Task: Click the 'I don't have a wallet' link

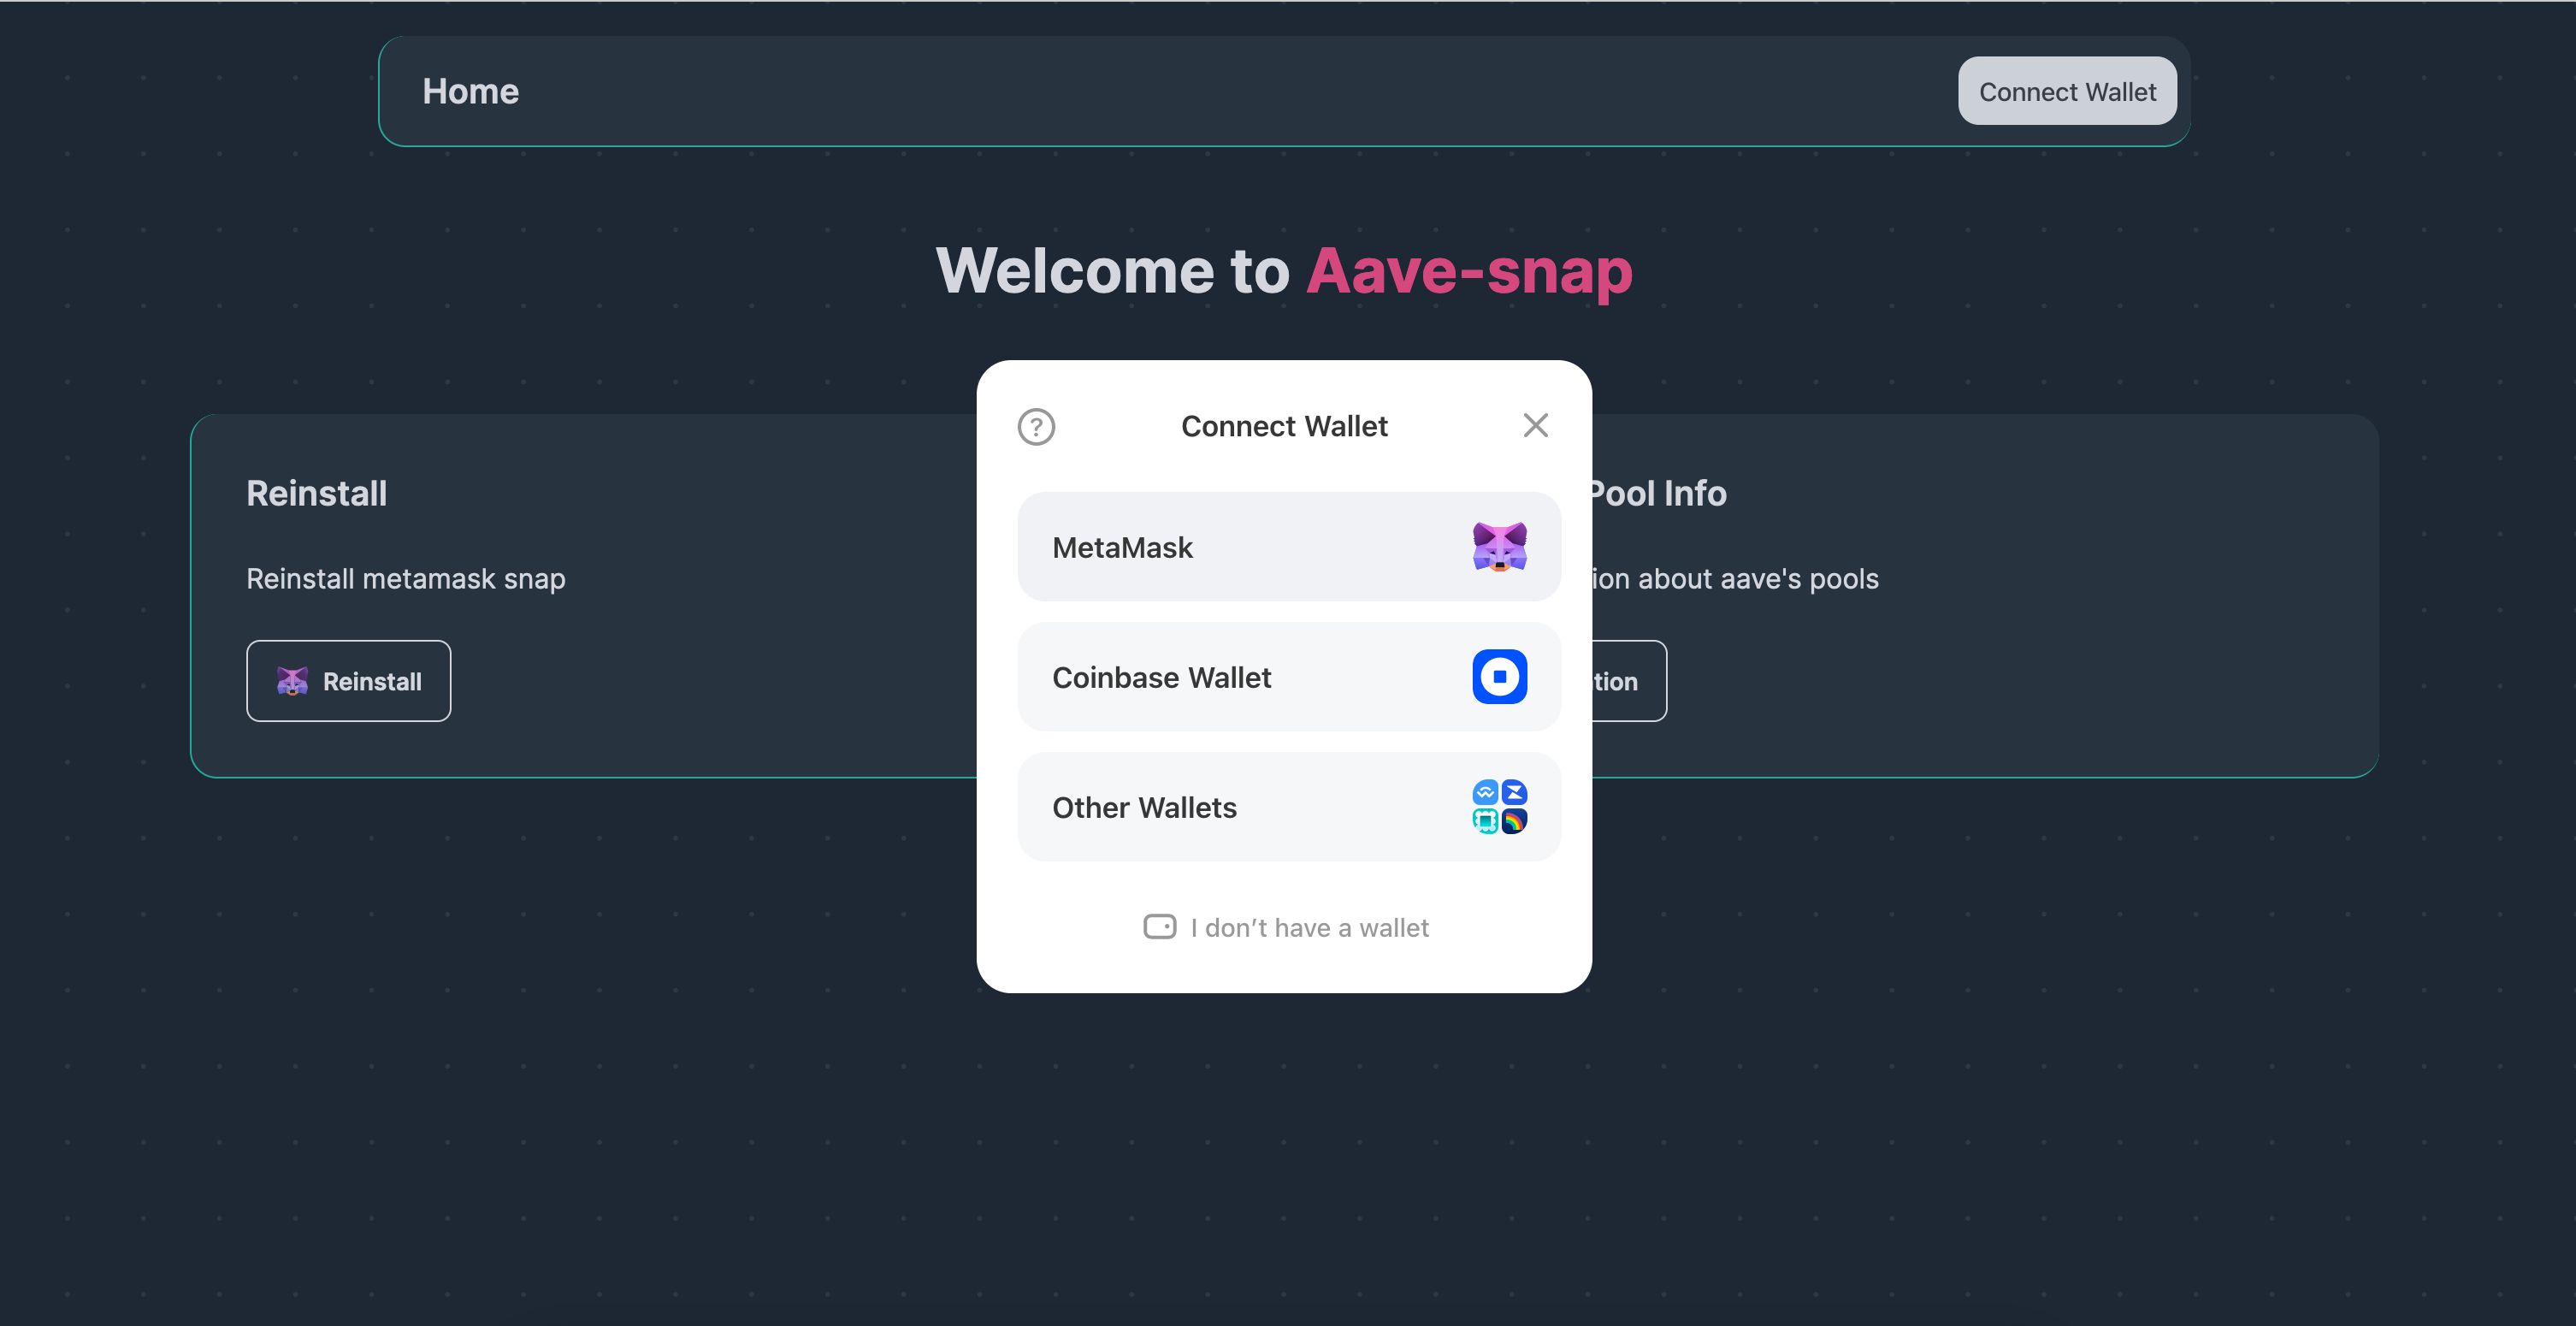Action: click(x=1286, y=928)
